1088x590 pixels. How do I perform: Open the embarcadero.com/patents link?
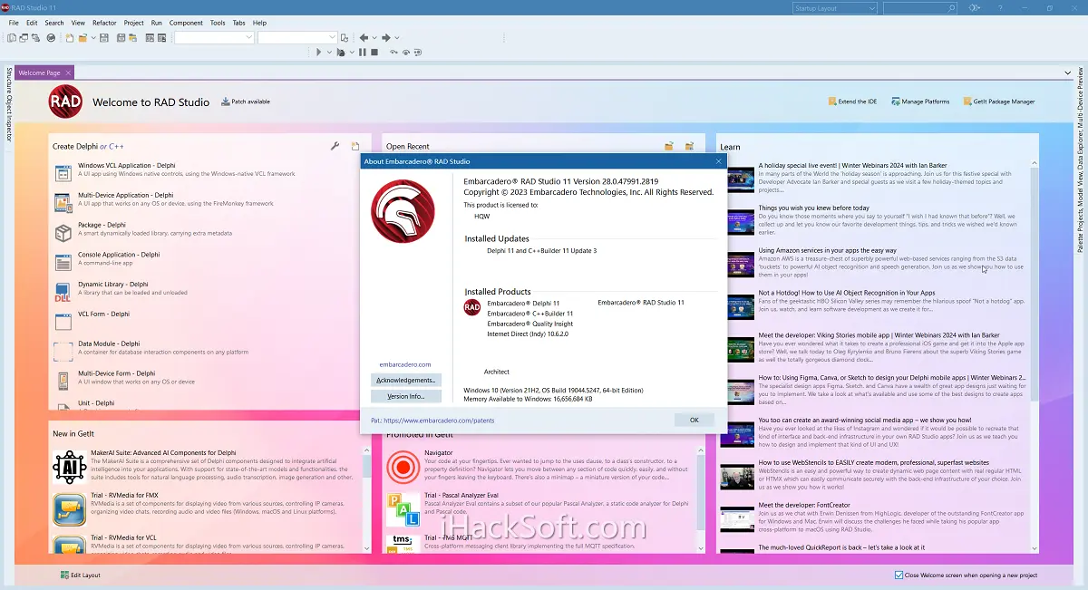point(439,421)
